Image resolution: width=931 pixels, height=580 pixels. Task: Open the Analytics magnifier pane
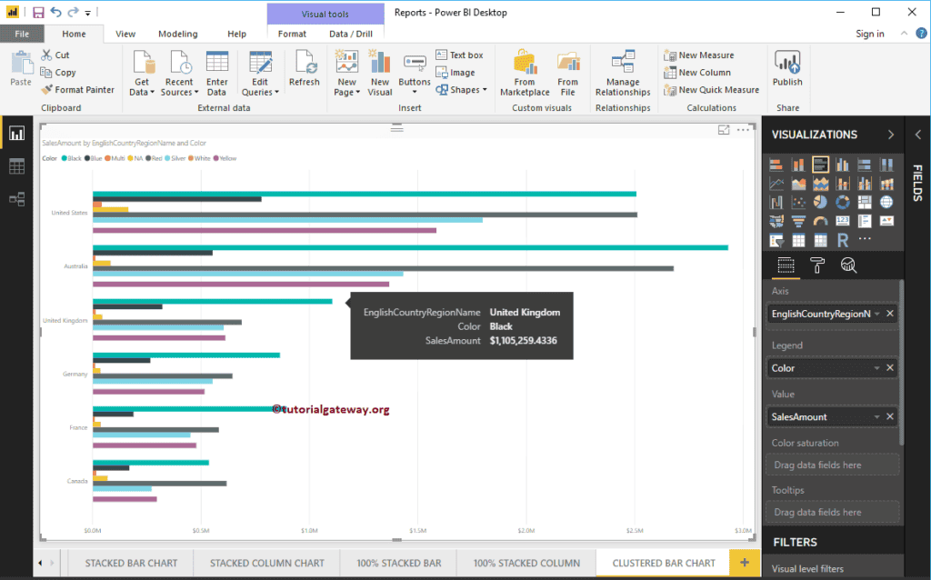click(848, 265)
